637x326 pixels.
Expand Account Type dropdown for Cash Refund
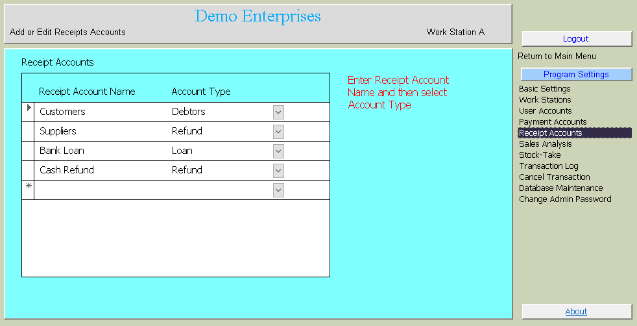click(278, 171)
